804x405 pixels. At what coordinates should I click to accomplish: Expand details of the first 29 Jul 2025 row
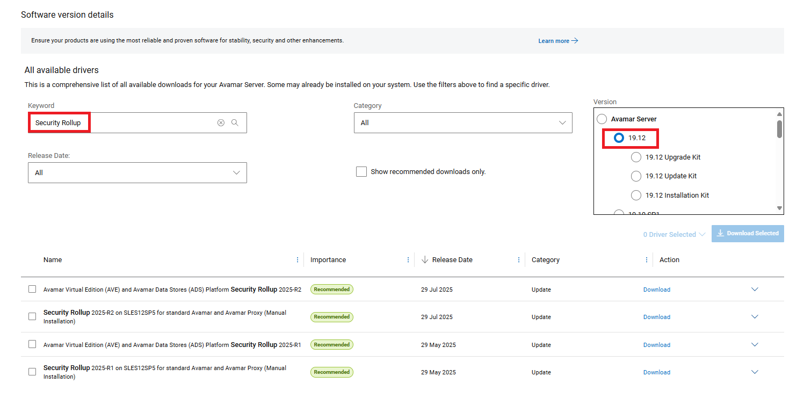tap(755, 290)
